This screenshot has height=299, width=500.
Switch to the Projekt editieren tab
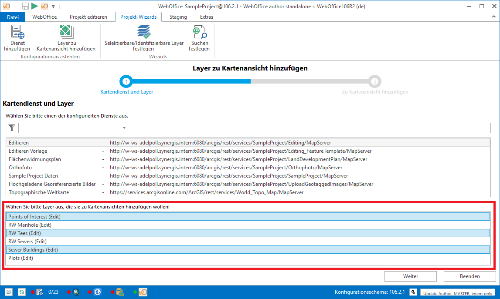[88, 17]
